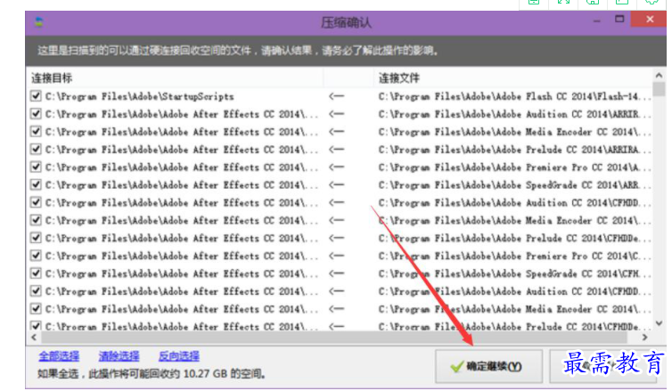
Task: Select the Adobe Premiere Pro CC 2014\A path
Action: (x=515, y=167)
